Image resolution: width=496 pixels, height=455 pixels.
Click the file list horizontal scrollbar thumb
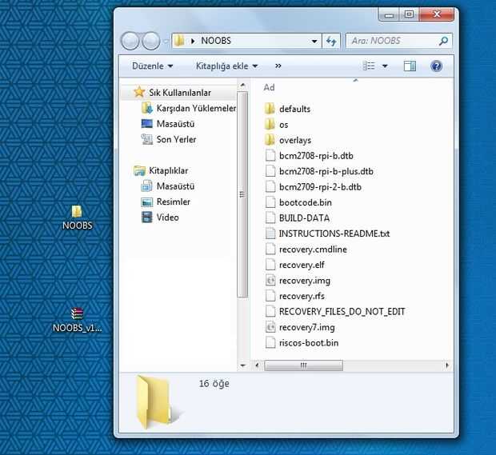(303, 365)
